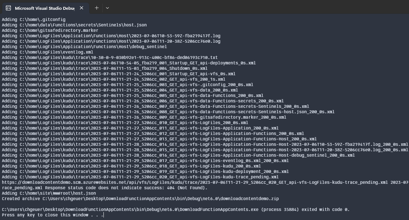Select the Microsoft Visual Studio Debug tab

[x=46, y=8]
